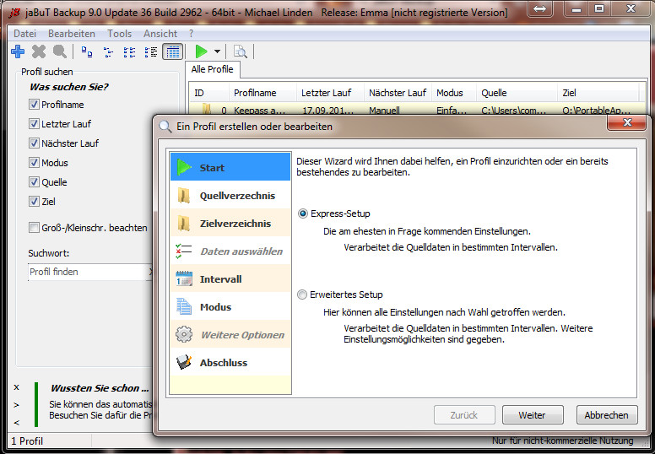Open the dropdown arrow next to run button

[217, 52]
